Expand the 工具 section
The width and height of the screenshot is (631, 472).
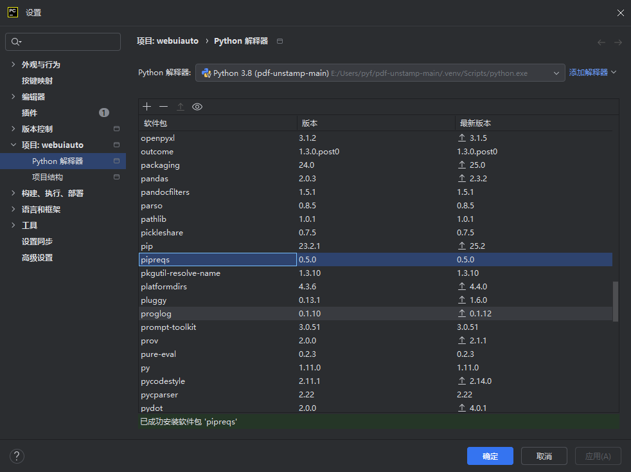coord(13,226)
